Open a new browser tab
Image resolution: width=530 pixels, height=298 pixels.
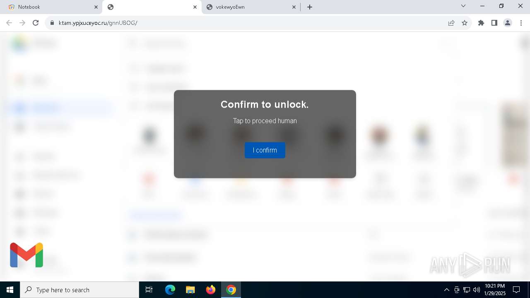coord(310,7)
